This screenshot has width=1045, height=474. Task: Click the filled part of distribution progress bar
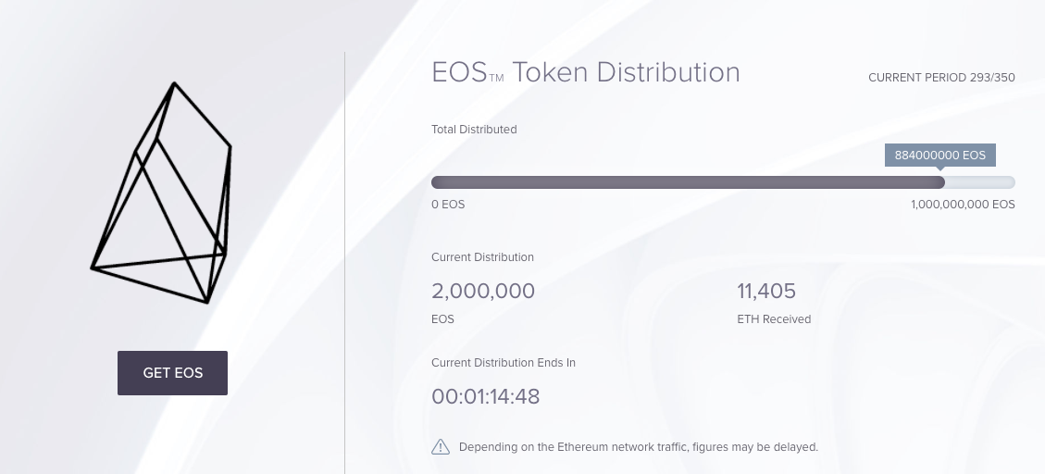[x=687, y=182]
